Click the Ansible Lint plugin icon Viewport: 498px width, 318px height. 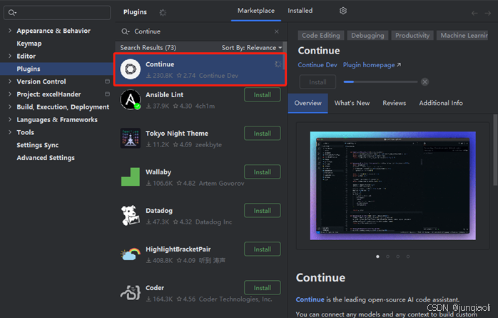tap(131, 99)
